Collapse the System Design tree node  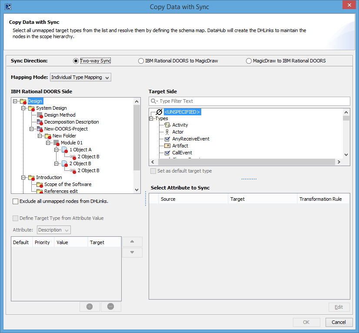[x=23, y=108]
